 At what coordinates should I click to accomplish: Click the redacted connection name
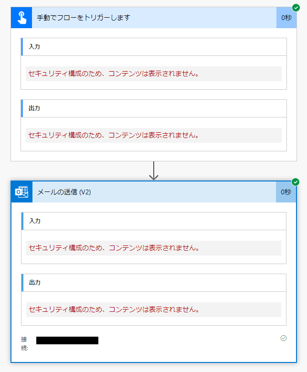tap(67, 340)
